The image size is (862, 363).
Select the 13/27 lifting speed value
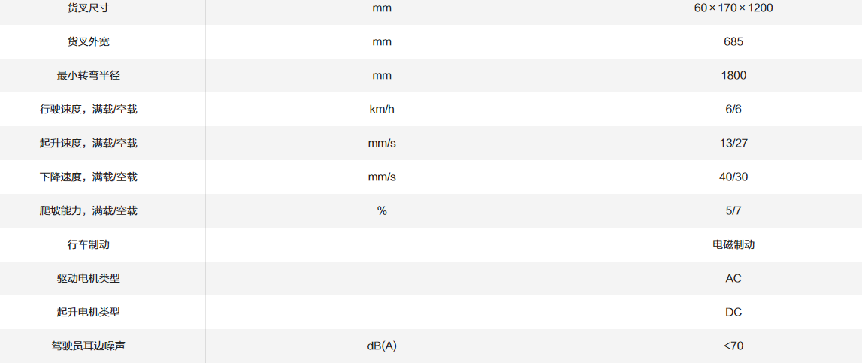coord(733,143)
